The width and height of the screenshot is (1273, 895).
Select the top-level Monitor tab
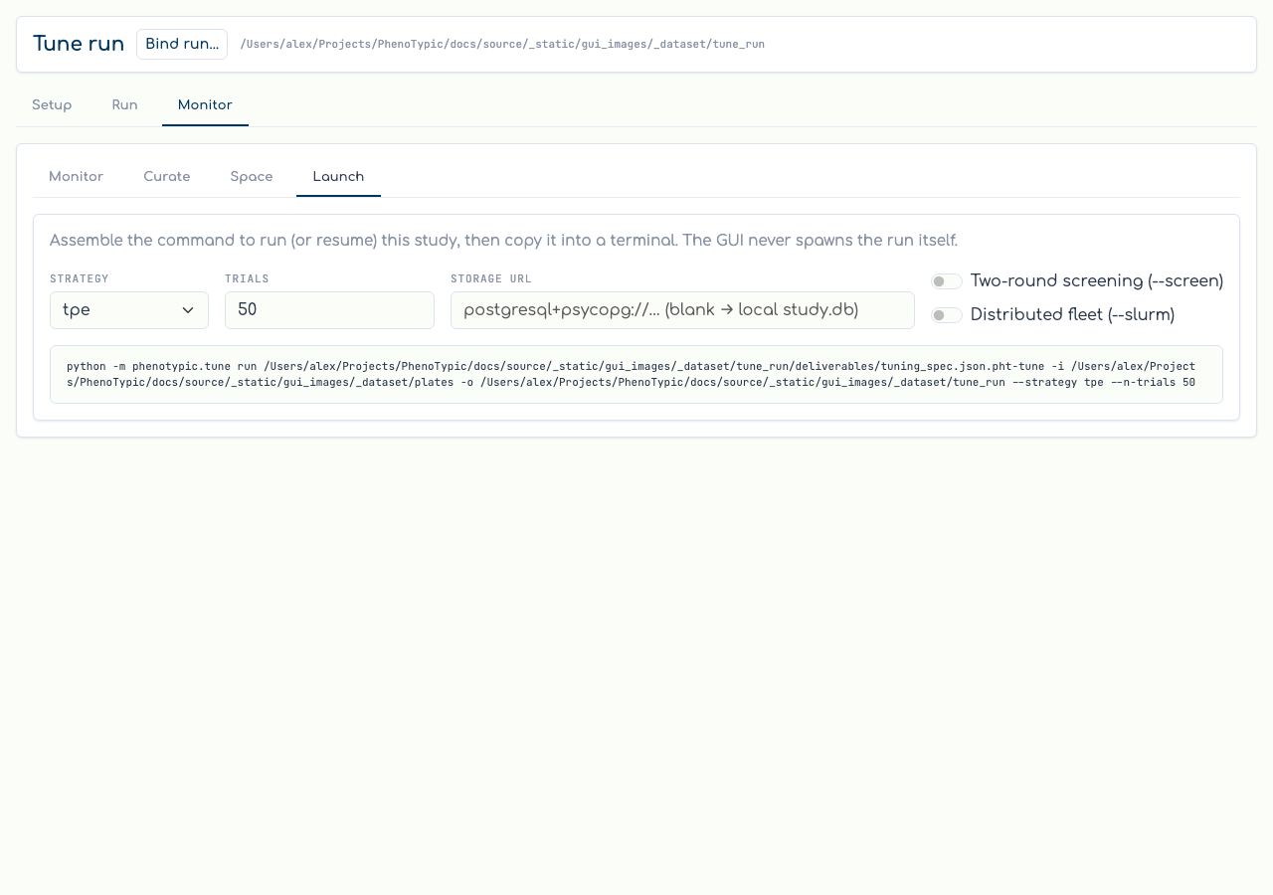pos(205,104)
